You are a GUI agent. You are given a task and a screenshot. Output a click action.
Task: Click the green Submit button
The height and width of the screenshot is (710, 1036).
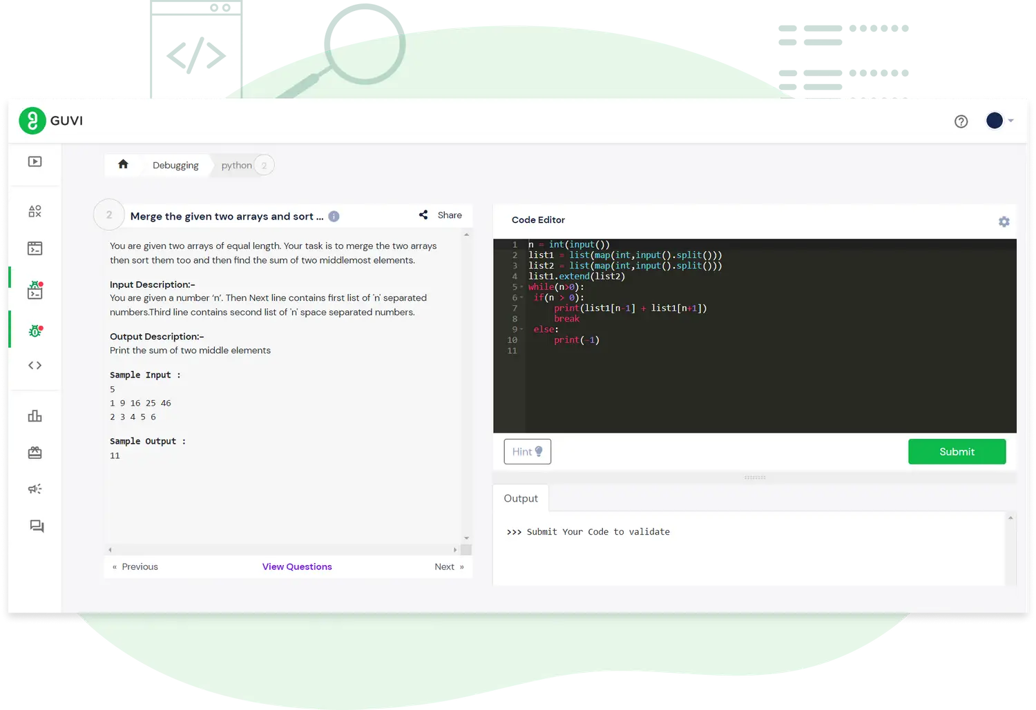(x=956, y=451)
